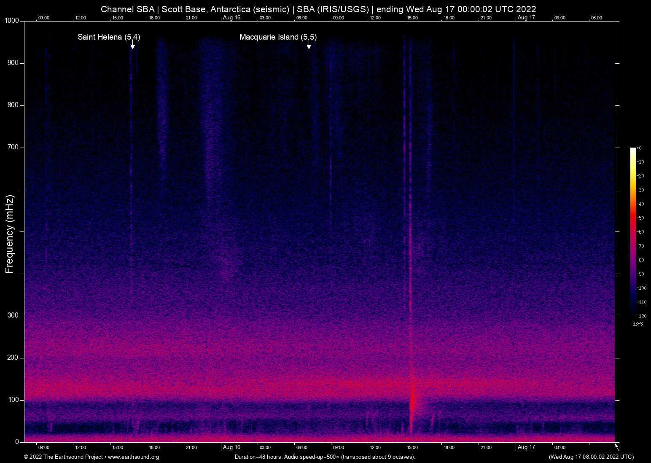This screenshot has height=463, width=651.
Task: Click the arrow marker below Saint Helena label
Action: coord(132,45)
